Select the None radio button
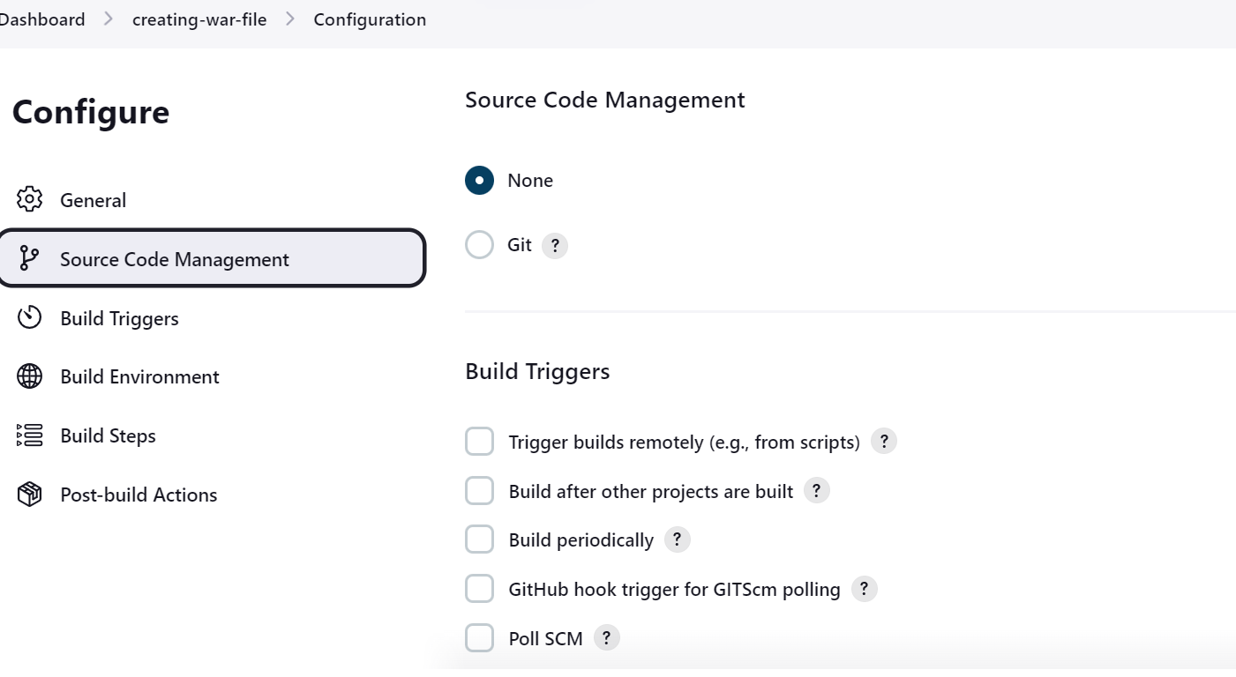Image resolution: width=1236 pixels, height=677 pixels. tap(479, 181)
